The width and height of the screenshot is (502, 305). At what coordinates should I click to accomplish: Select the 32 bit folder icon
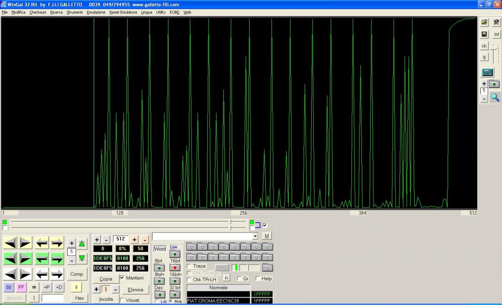pos(175,295)
